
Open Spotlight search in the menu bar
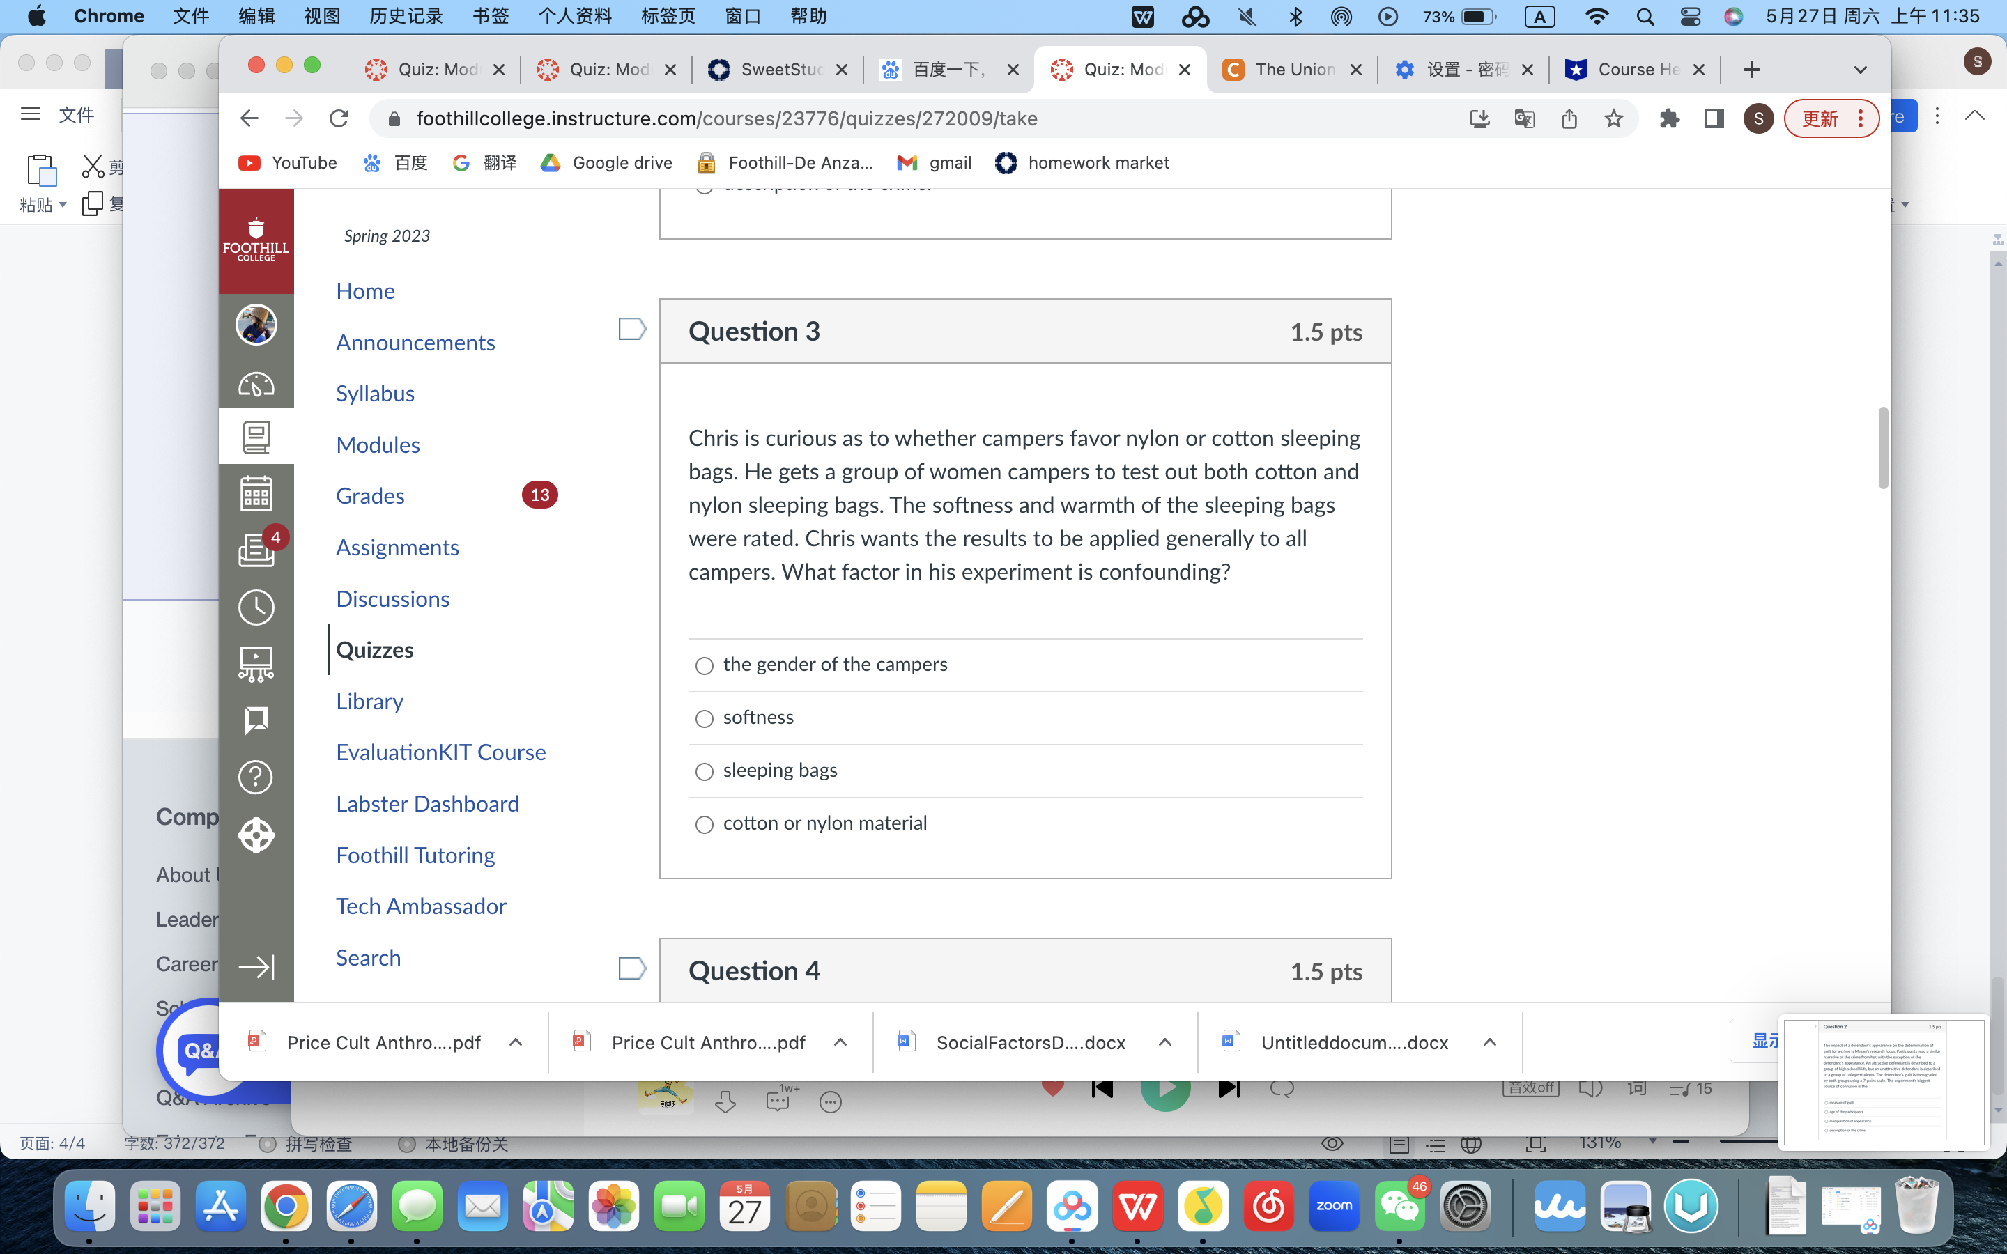1645,17
